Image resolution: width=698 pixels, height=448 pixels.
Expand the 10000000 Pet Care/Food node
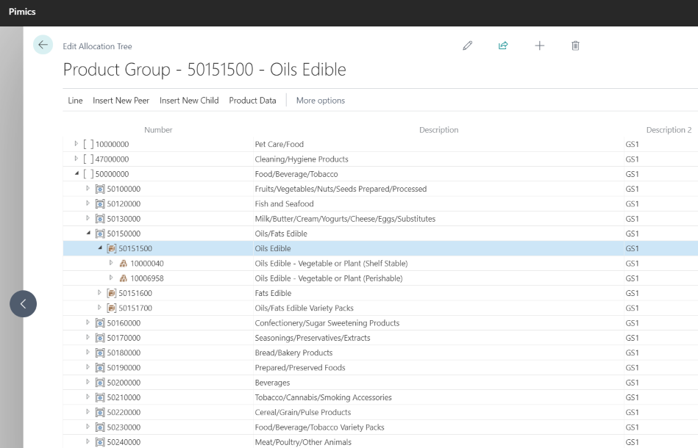[76, 143]
